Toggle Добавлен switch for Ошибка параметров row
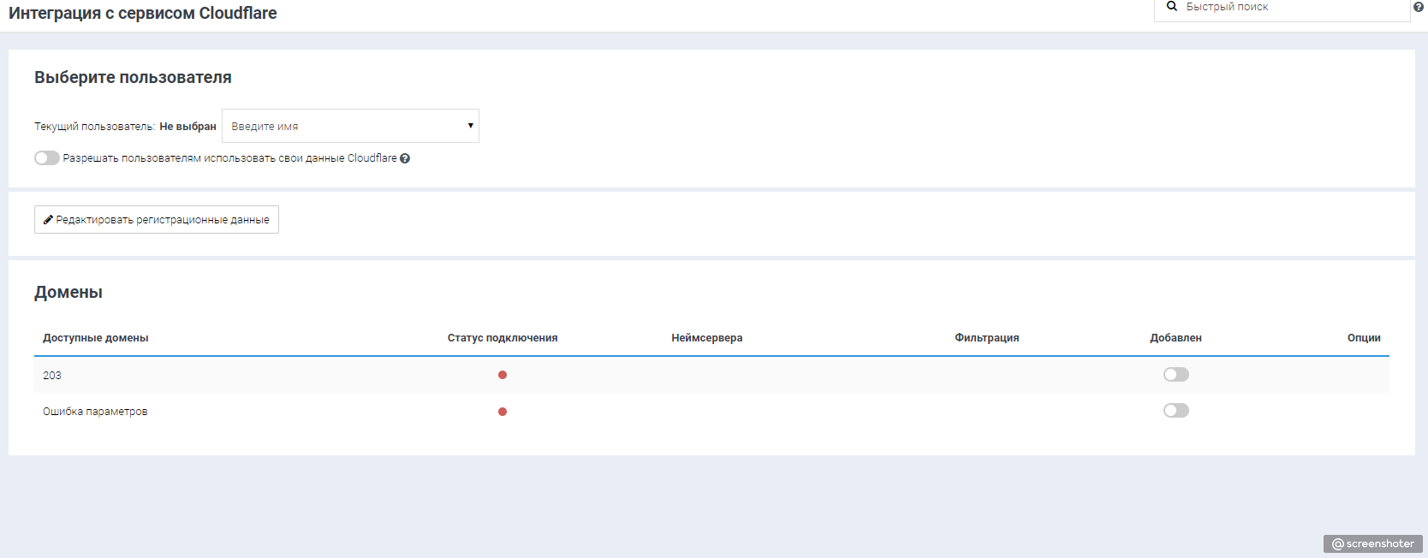The image size is (1428, 558). pyautogui.click(x=1175, y=411)
